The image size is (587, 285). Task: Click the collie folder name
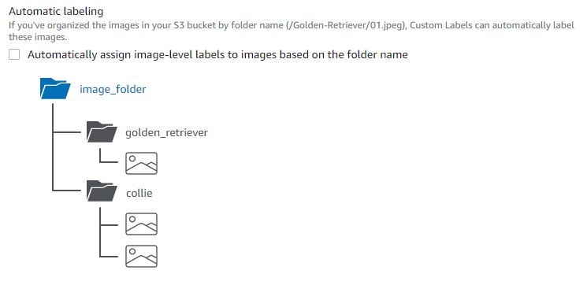tap(139, 194)
